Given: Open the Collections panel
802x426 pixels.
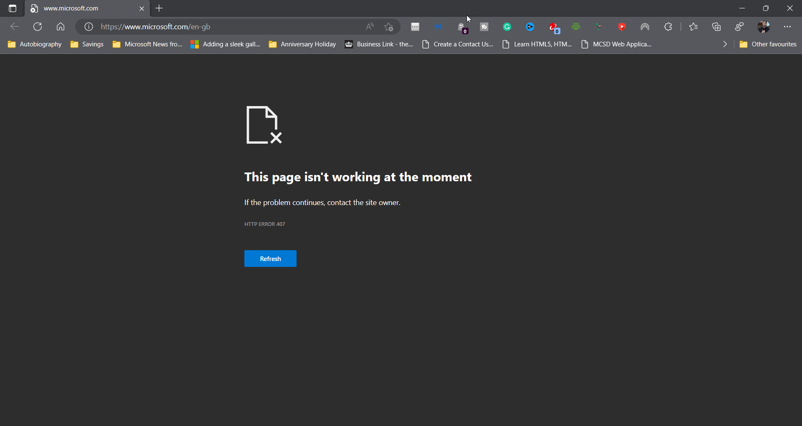Looking at the screenshot, I should 717,27.
